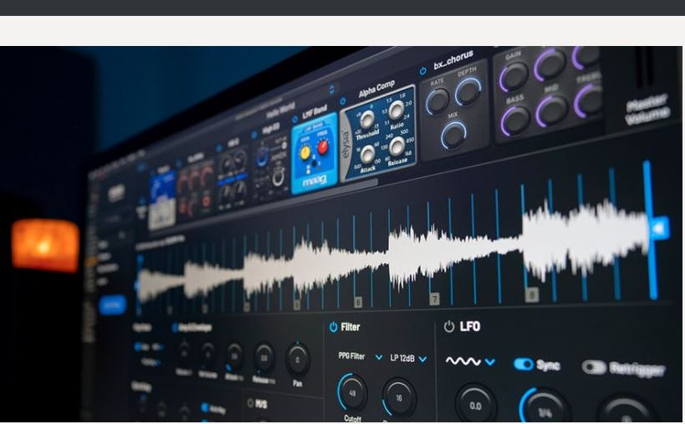The height and width of the screenshot is (424, 685).
Task: Click the bx_chorus module title
Action: click(453, 60)
